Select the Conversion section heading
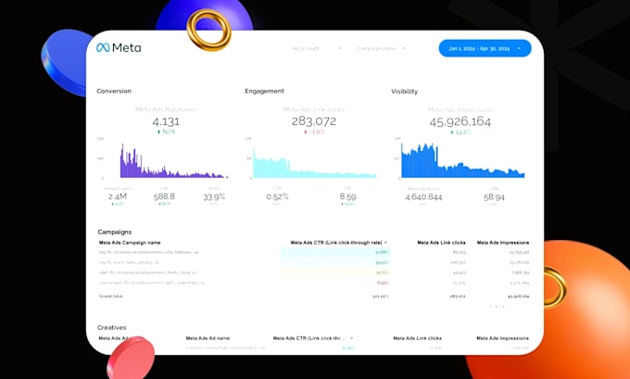 coord(114,91)
